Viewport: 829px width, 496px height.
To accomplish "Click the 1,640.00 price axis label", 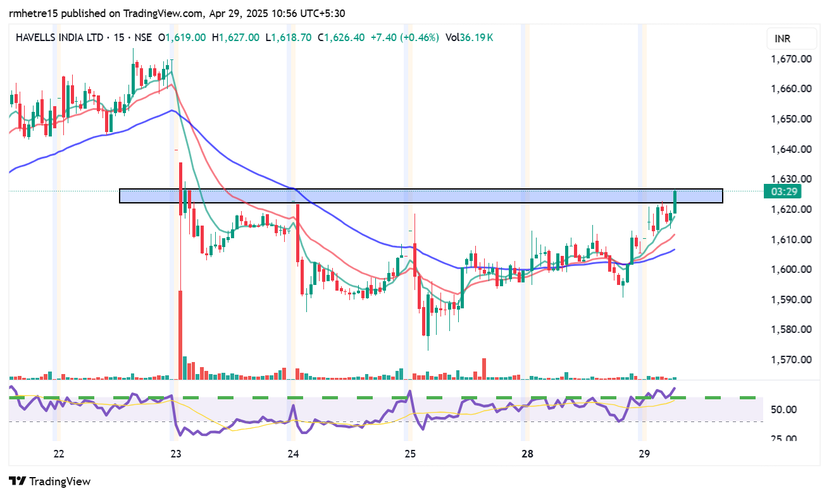I will click(x=791, y=149).
